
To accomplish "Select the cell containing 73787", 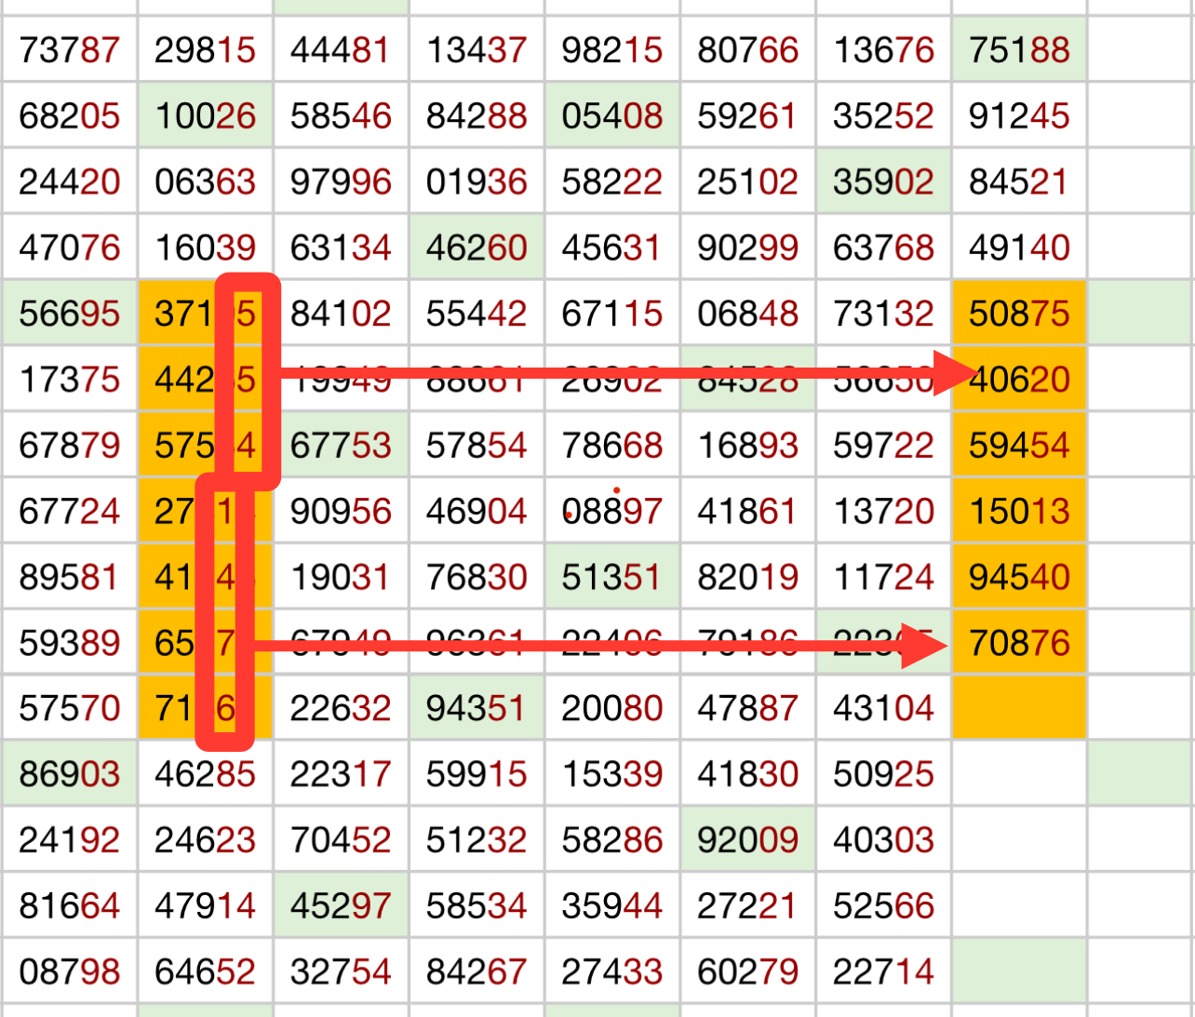I will click(70, 49).
